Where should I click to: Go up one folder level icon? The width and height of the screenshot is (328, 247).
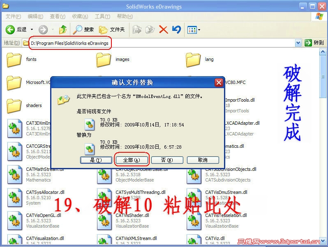coord(63,30)
